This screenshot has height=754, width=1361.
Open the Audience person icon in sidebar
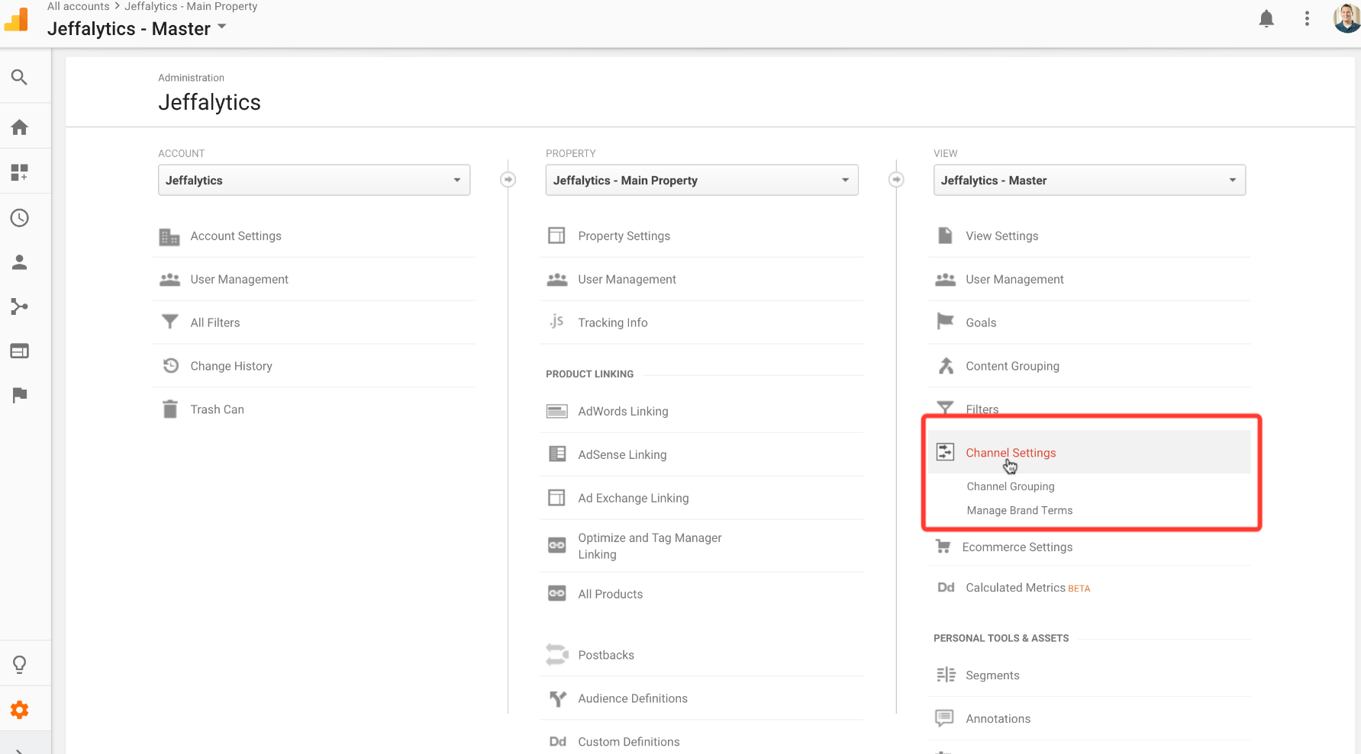pyautogui.click(x=20, y=262)
